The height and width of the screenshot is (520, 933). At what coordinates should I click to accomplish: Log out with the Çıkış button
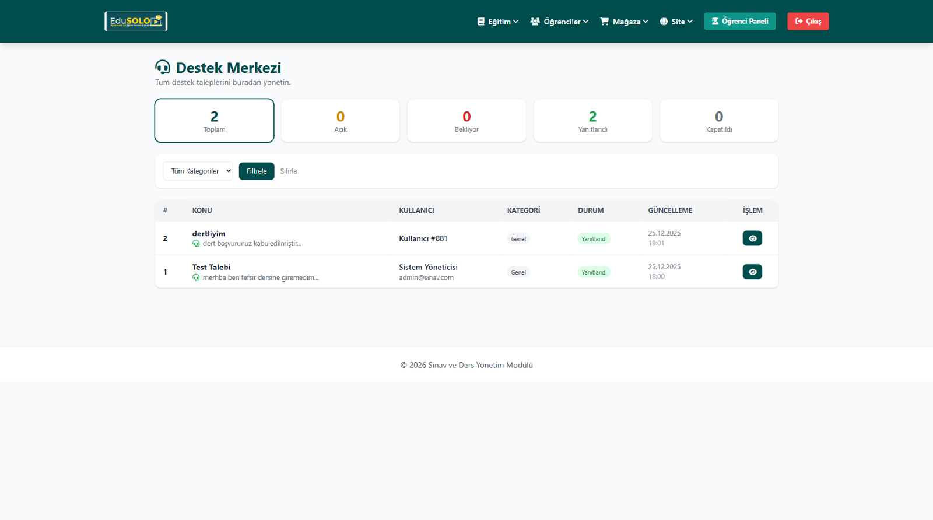pyautogui.click(x=808, y=22)
